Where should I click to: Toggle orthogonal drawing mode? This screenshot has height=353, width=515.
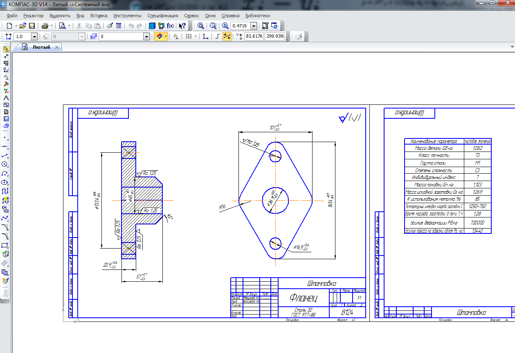(218, 36)
